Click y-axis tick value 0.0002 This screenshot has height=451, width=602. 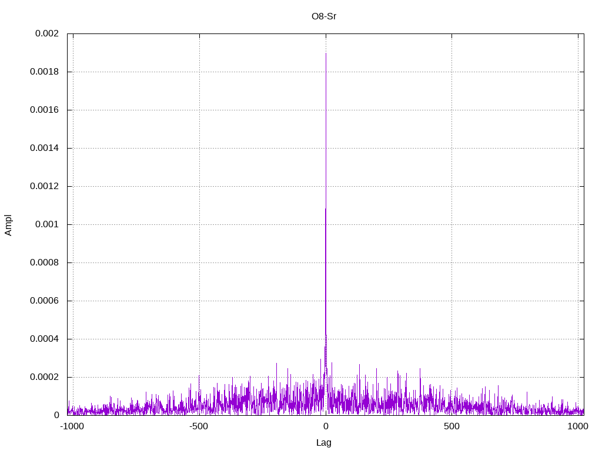(44, 377)
